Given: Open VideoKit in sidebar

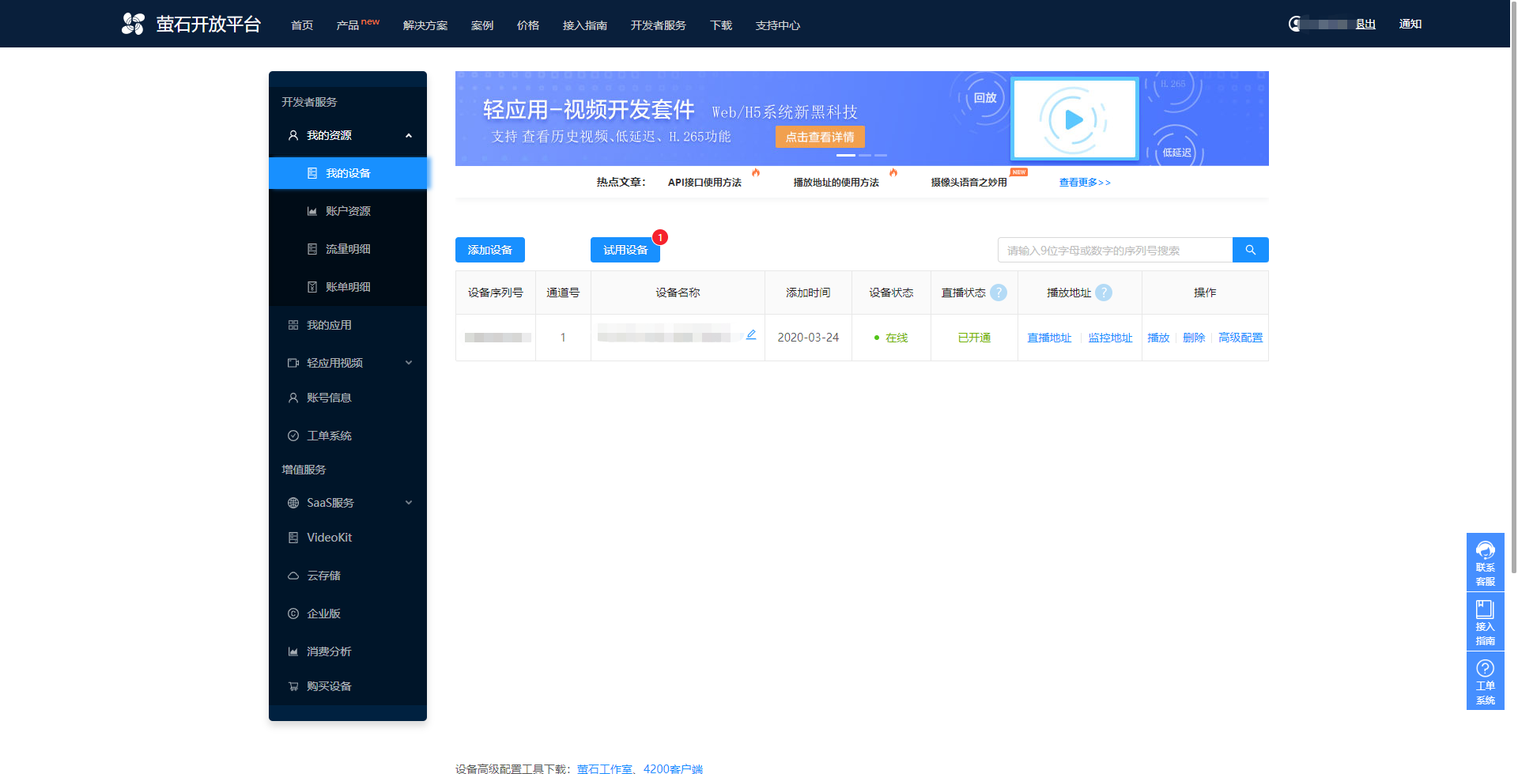Looking at the screenshot, I should (348, 538).
